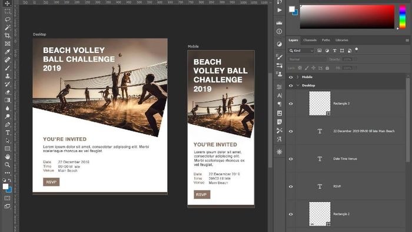Screen dimensions: 412x232
Task: Open the Character panel icon
Action: [280, 95]
